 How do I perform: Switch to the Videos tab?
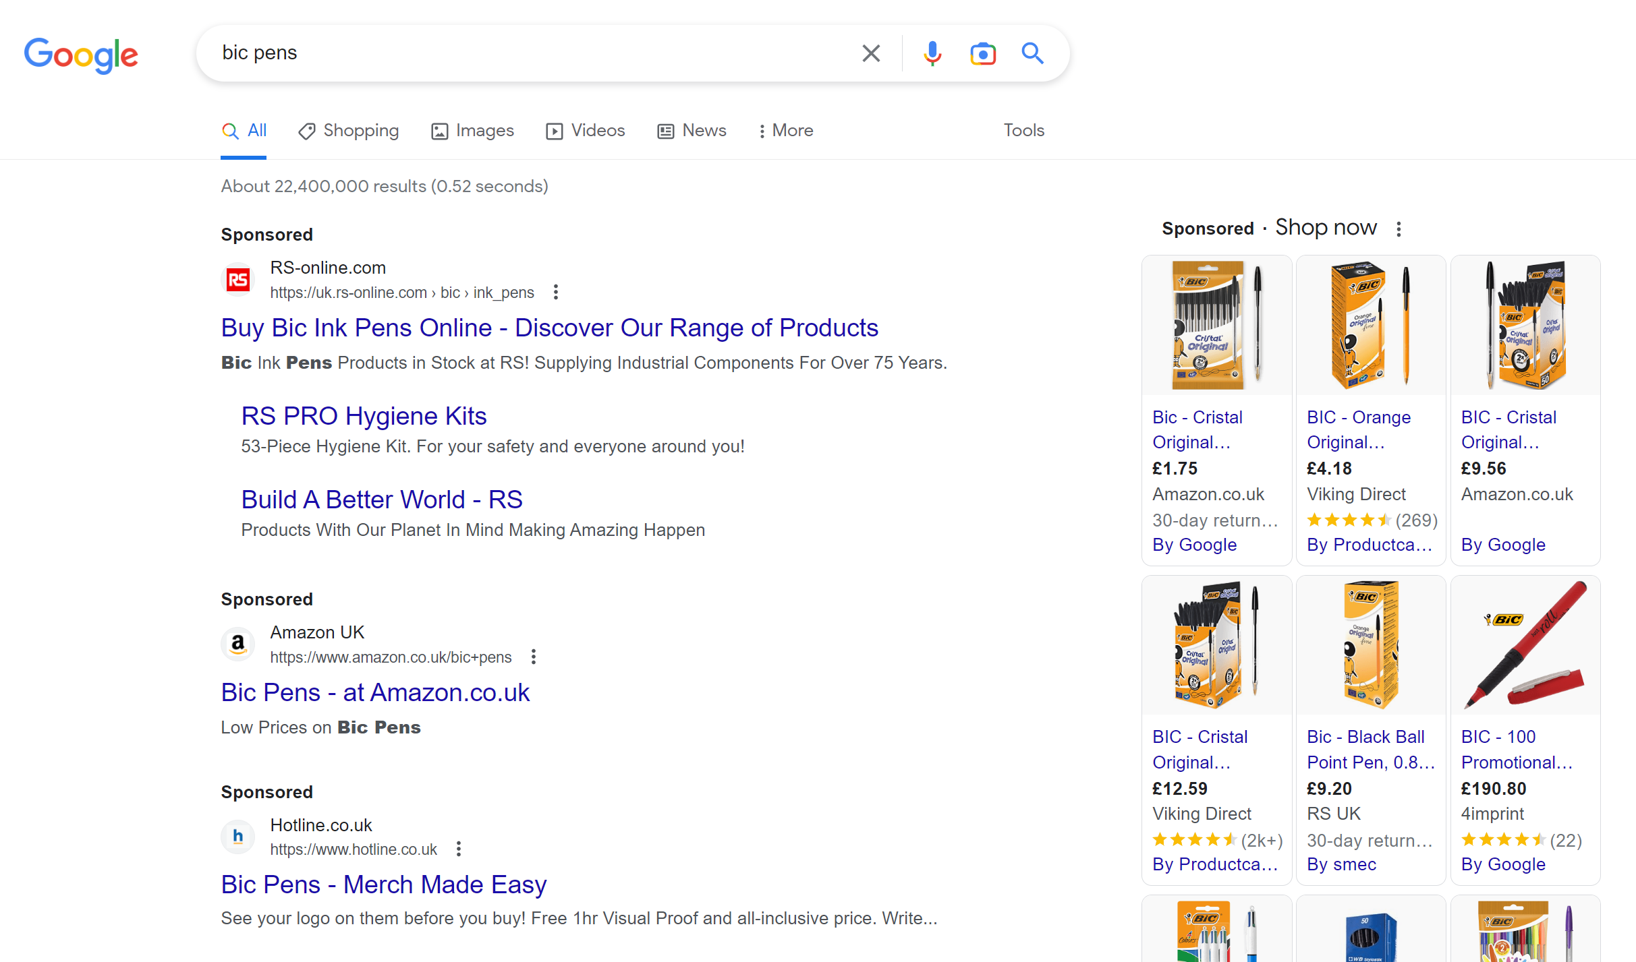pos(586,131)
